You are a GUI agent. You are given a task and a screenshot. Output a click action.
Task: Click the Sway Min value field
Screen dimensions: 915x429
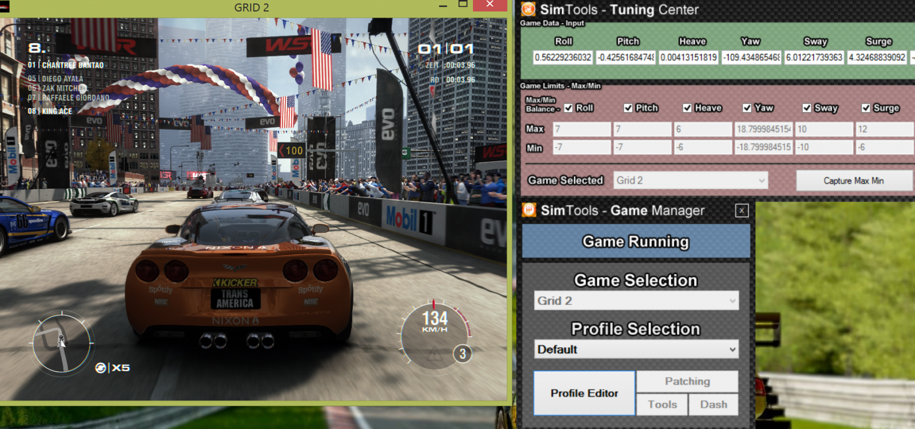click(824, 148)
